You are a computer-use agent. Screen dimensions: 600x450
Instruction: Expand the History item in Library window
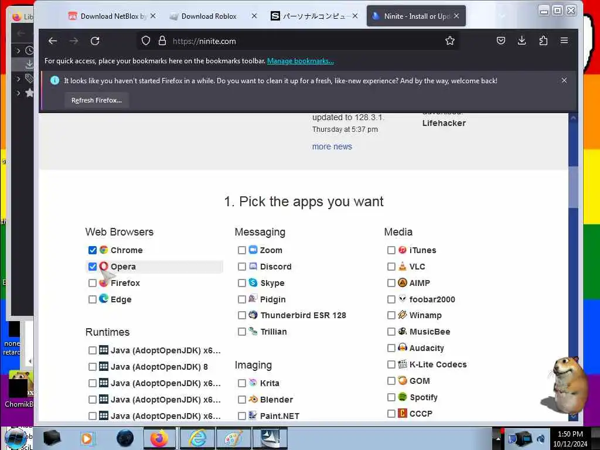pyautogui.click(x=18, y=50)
